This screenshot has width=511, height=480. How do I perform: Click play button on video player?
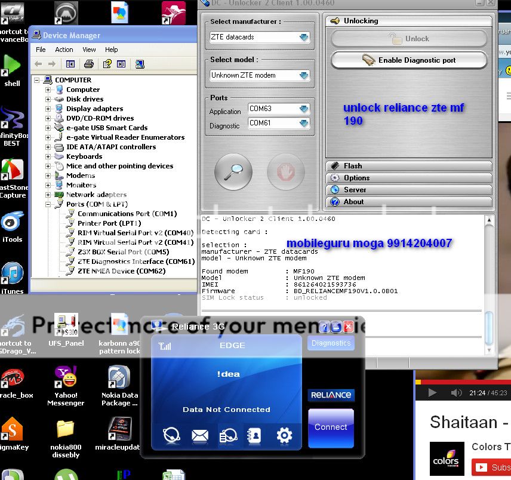coord(432,393)
